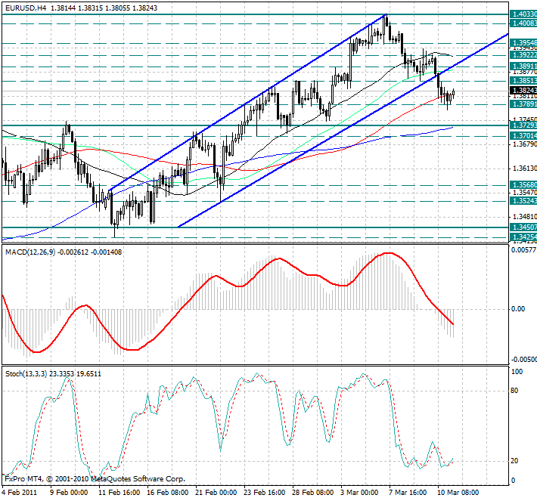Click the 100 stochastic scale value

coord(517,372)
